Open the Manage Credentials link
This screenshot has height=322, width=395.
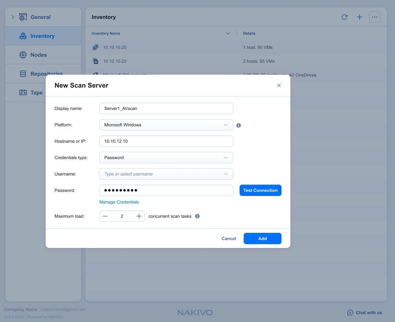119,202
